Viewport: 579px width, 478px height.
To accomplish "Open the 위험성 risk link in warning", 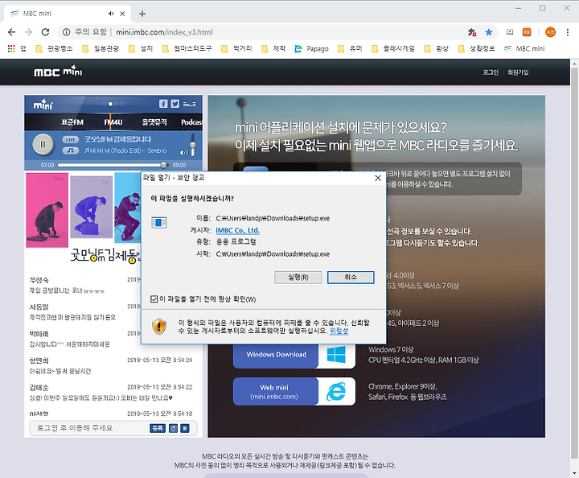I will tap(339, 331).
